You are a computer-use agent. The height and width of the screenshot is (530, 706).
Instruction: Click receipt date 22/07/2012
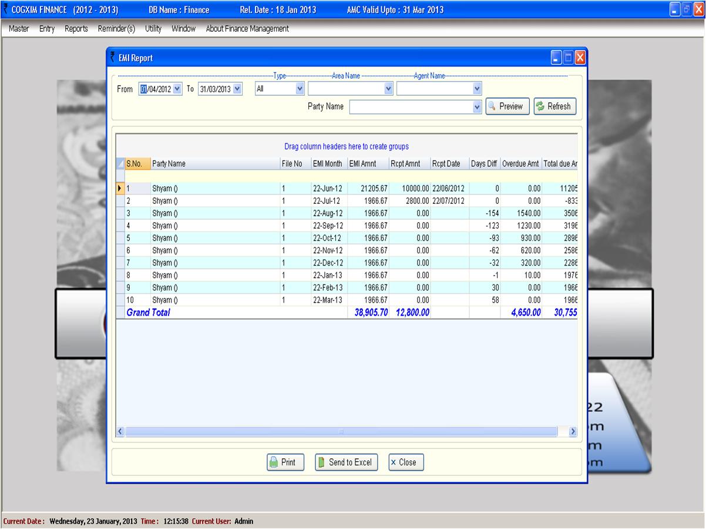point(449,201)
